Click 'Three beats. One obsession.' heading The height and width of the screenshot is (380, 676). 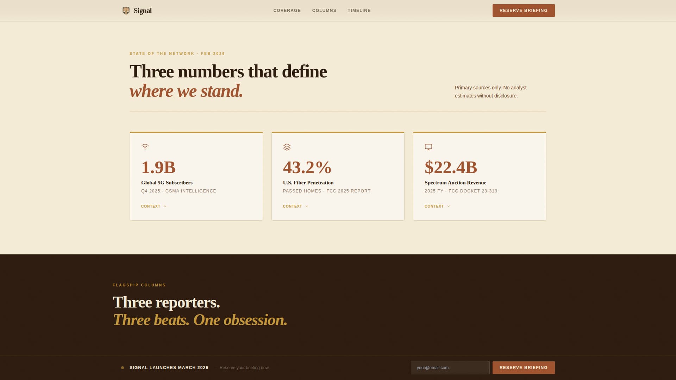click(200, 320)
